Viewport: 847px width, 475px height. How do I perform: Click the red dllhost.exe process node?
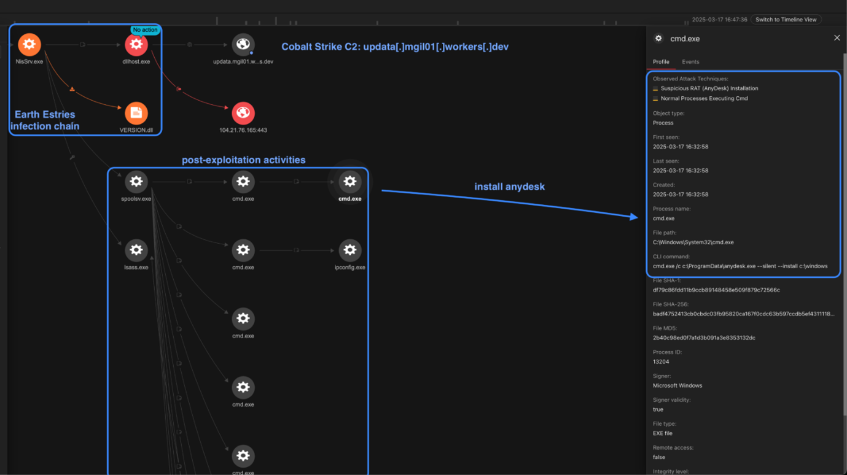(136, 45)
